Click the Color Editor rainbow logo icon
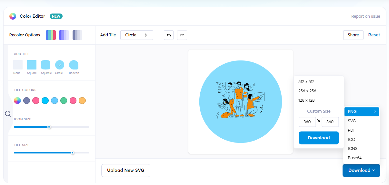This screenshot has width=389, height=185. [x=13, y=16]
